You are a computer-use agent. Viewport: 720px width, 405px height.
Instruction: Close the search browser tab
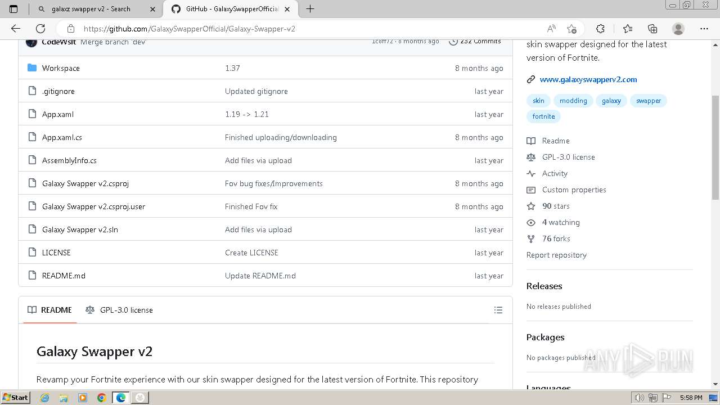click(x=152, y=9)
